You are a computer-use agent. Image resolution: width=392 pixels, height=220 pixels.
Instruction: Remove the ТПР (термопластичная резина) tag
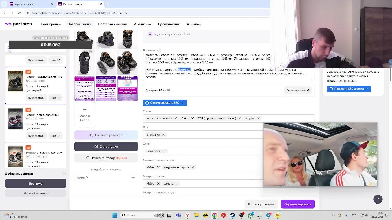240,119
